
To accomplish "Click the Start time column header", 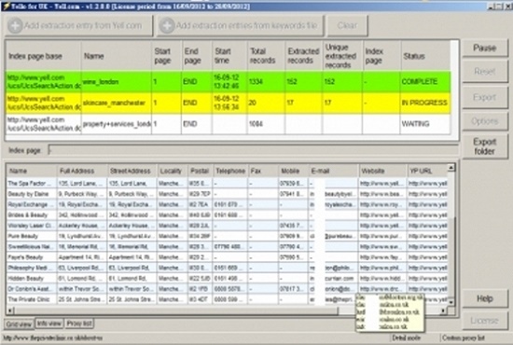I will (x=229, y=56).
